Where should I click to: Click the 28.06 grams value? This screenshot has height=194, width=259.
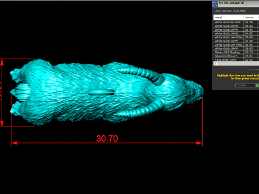249,37
